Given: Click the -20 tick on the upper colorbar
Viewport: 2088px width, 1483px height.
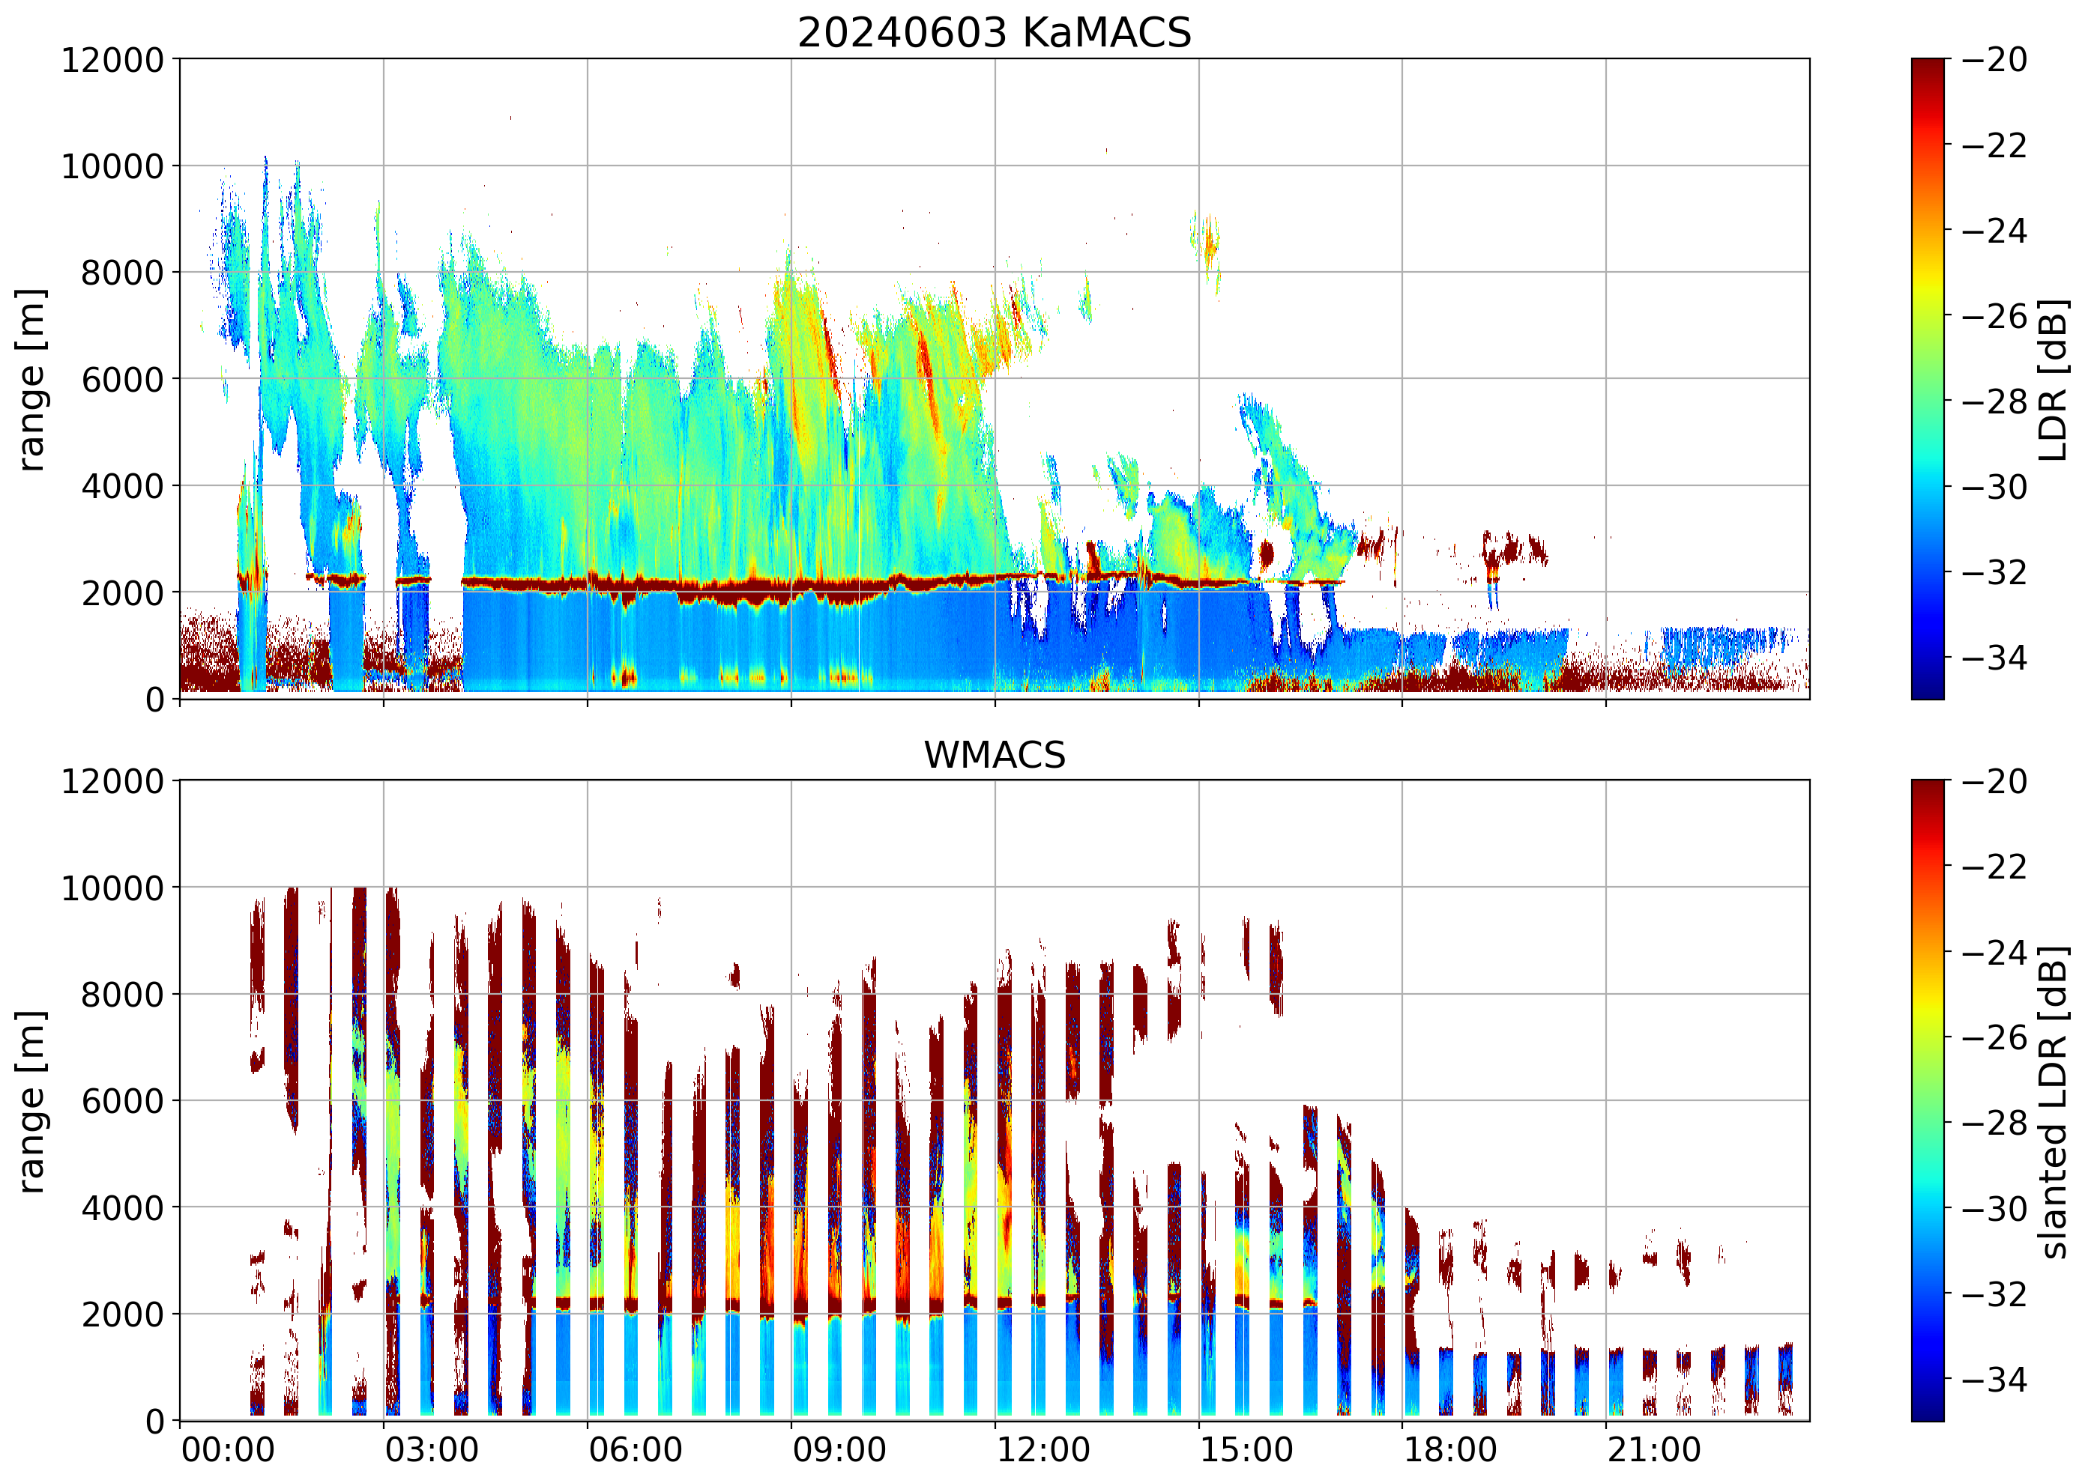Looking at the screenshot, I should [x=1994, y=60].
